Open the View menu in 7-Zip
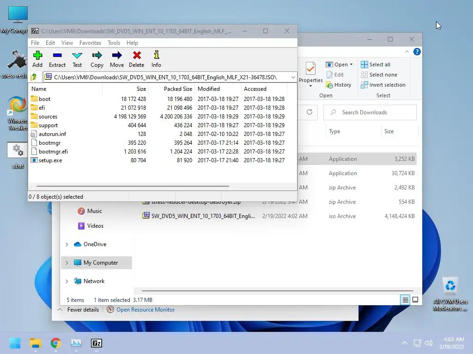This screenshot has width=473, height=354. tap(67, 43)
